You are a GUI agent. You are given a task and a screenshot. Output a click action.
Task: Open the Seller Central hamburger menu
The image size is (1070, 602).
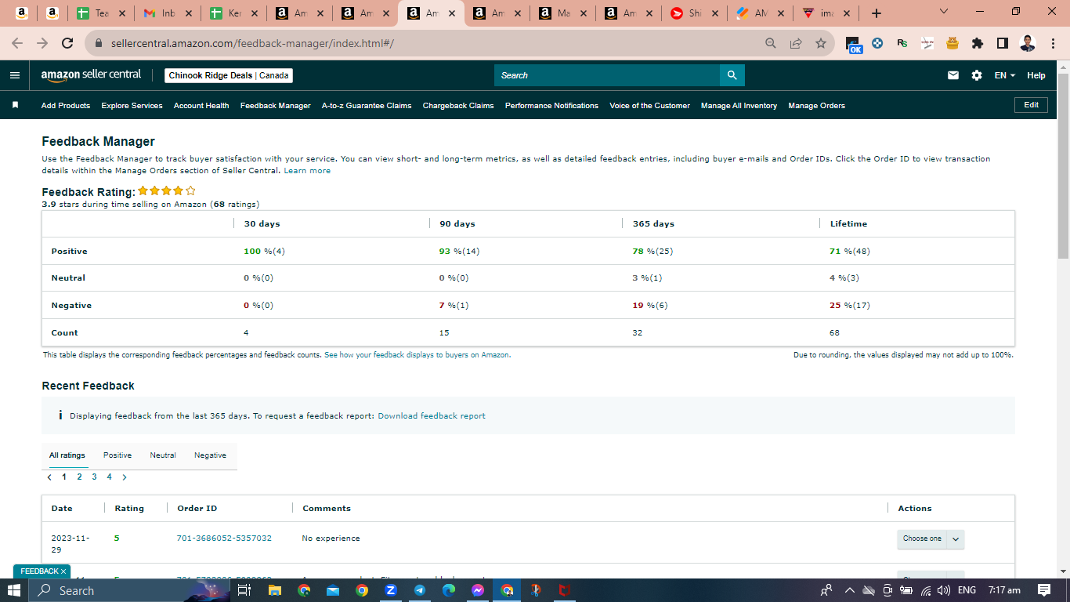[14, 75]
